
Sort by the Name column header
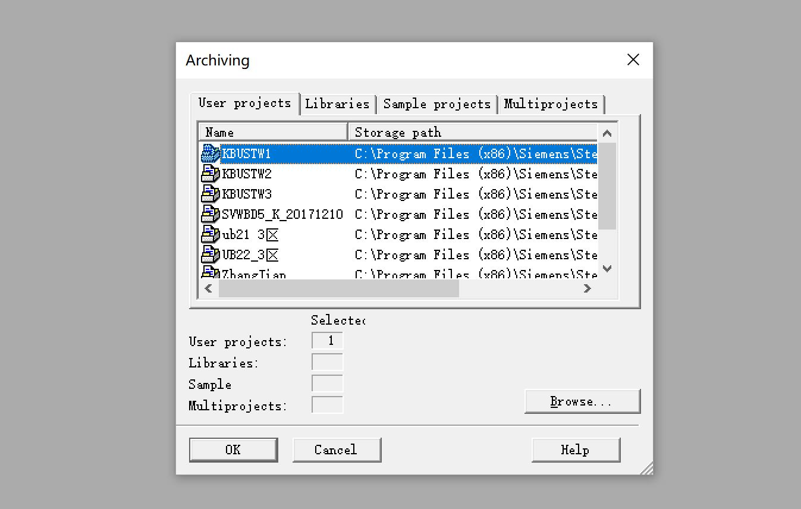273,132
